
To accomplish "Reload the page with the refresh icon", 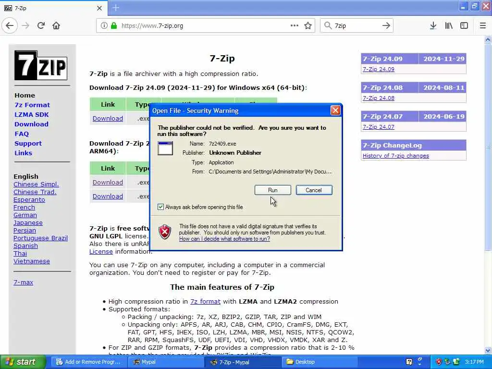I will [41, 25].
